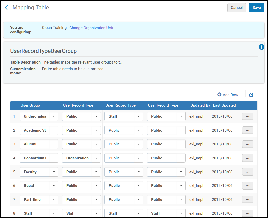Go back using the Mapping Table arrow
Screen dimensions: 268x218
coord(6,8)
